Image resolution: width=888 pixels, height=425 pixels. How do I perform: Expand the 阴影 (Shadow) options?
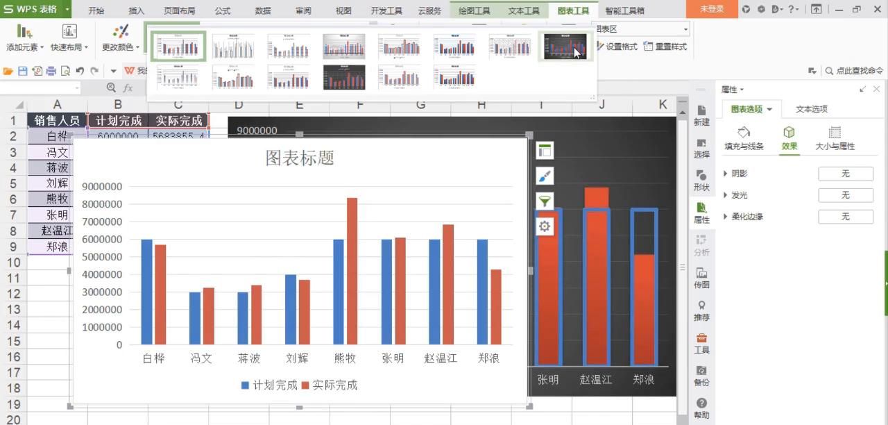740,174
